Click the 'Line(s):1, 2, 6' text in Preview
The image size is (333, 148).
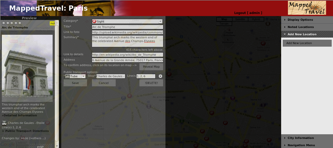pos(11,127)
